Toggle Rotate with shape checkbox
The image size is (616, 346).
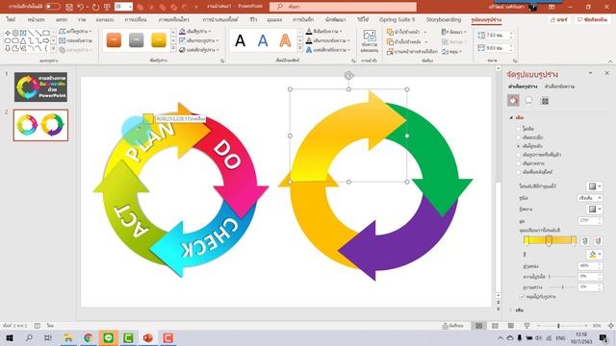coord(522,297)
